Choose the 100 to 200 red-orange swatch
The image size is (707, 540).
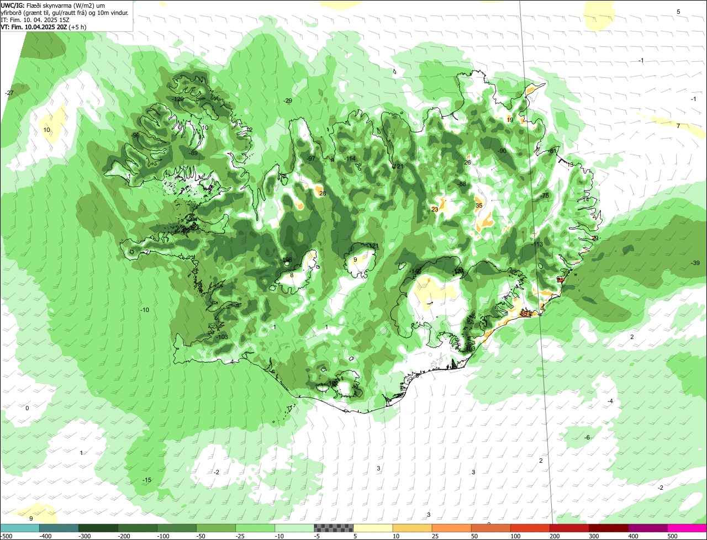pyautogui.click(x=530, y=528)
